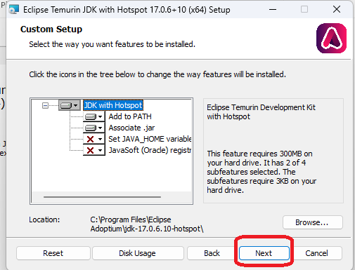Click the drive icon beside Associate .jar

[x=91, y=128]
